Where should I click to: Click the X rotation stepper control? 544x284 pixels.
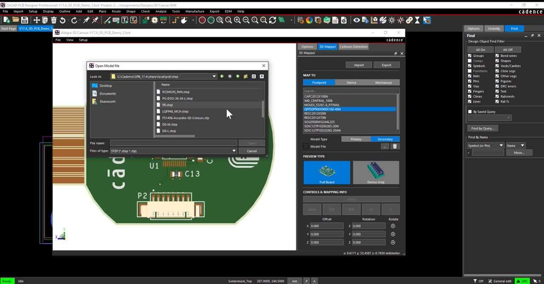[392, 226]
